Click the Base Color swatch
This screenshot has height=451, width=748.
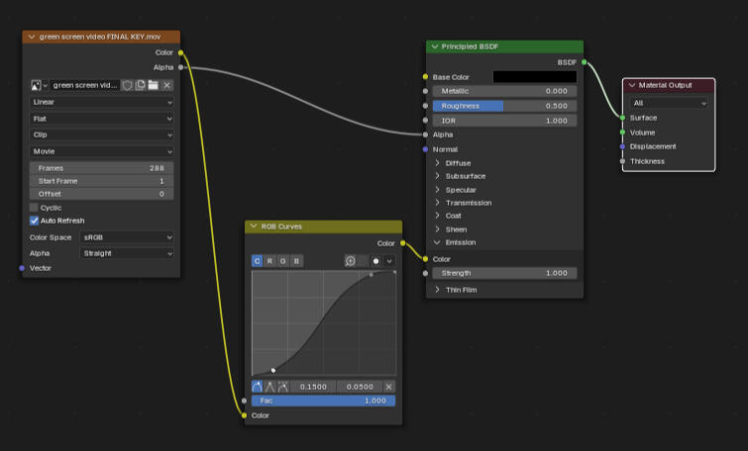click(534, 76)
